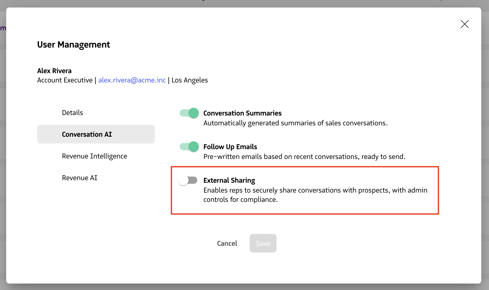Email Alex via alex.rivera@acme.inc link
The image size is (489, 290).
pyautogui.click(x=132, y=80)
